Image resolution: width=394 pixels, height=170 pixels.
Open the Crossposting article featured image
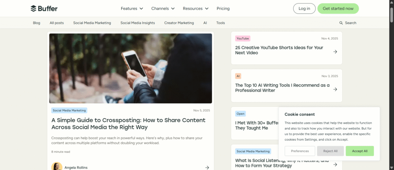pos(130,68)
